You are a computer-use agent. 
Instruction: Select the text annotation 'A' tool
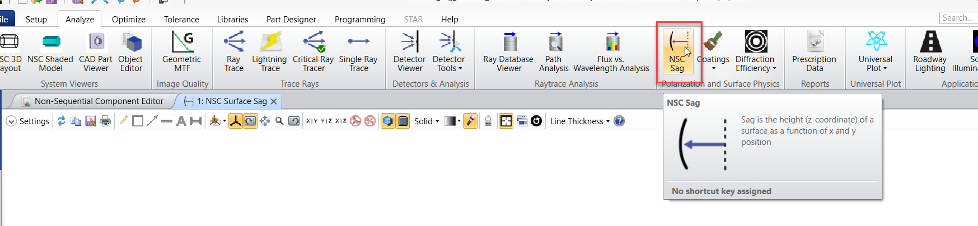[x=181, y=121]
